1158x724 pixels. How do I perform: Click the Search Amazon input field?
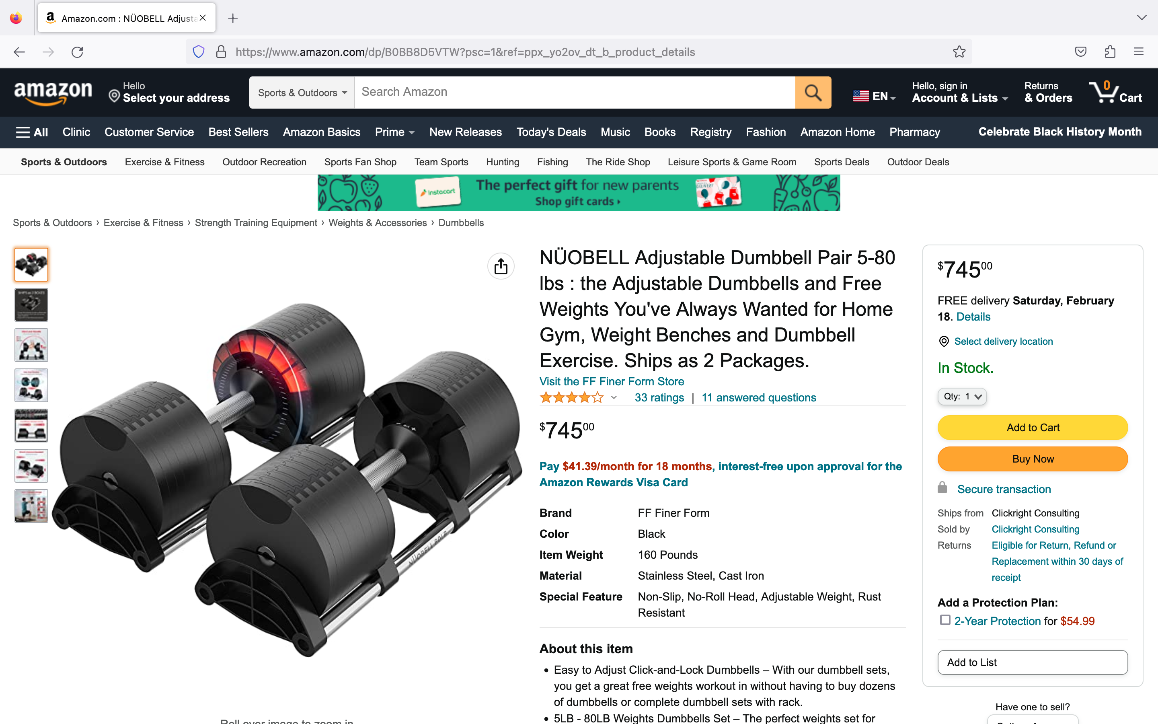click(x=575, y=93)
